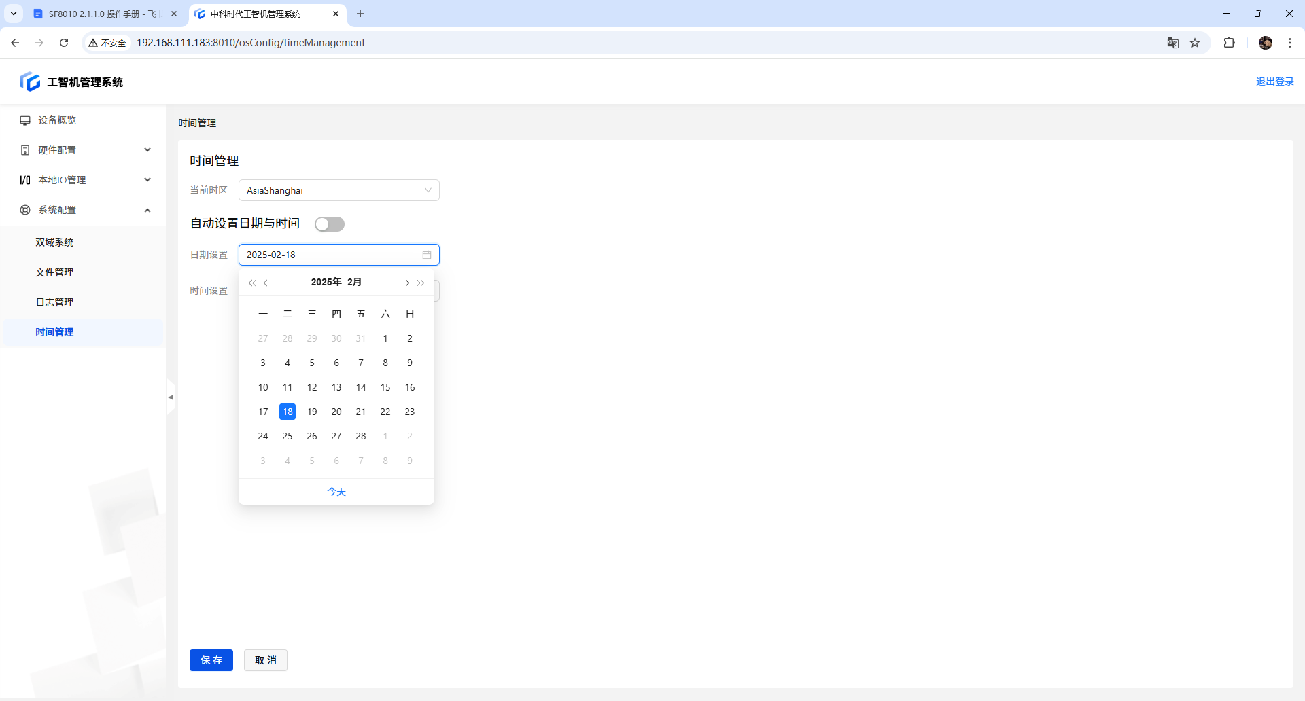Select February 10 in the calendar
The width and height of the screenshot is (1305, 701).
[263, 387]
